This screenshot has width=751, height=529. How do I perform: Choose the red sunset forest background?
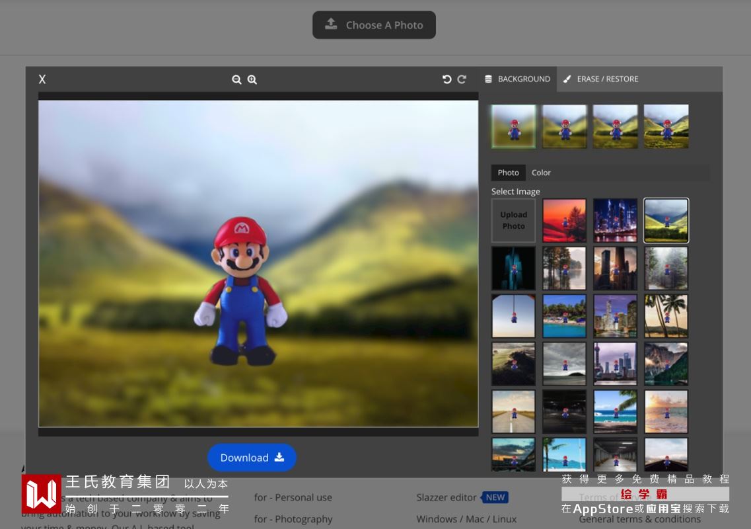(564, 221)
